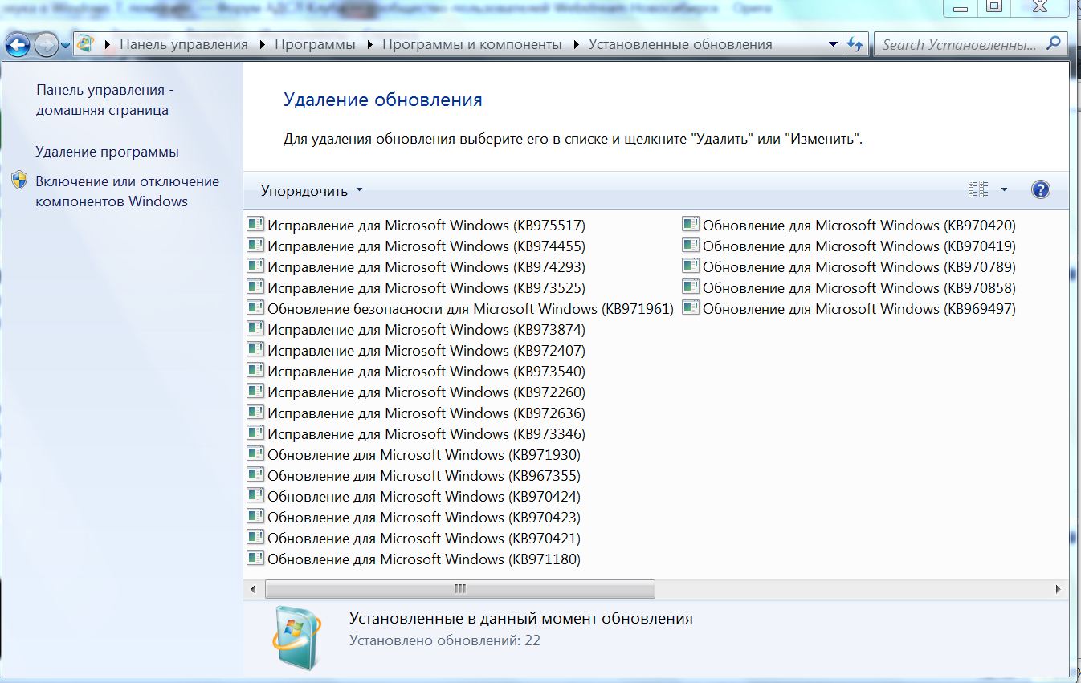Open the Упорядочить dropdown menu

click(x=312, y=191)
